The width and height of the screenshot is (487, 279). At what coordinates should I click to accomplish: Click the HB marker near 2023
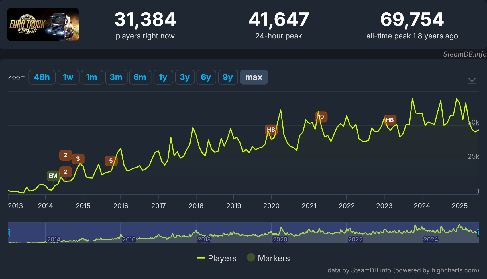(x=390, y=120)
